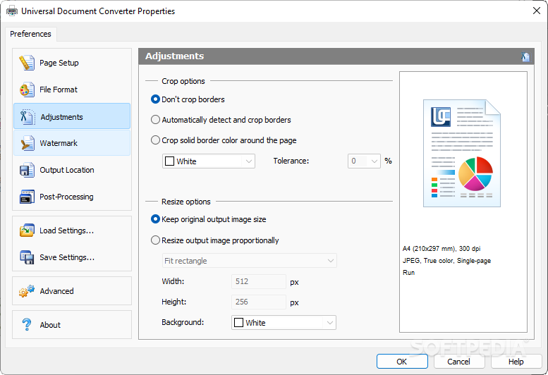The image size is (548, 375).
Task: Click Save Settings...
Action: click(x=72, y=257)
